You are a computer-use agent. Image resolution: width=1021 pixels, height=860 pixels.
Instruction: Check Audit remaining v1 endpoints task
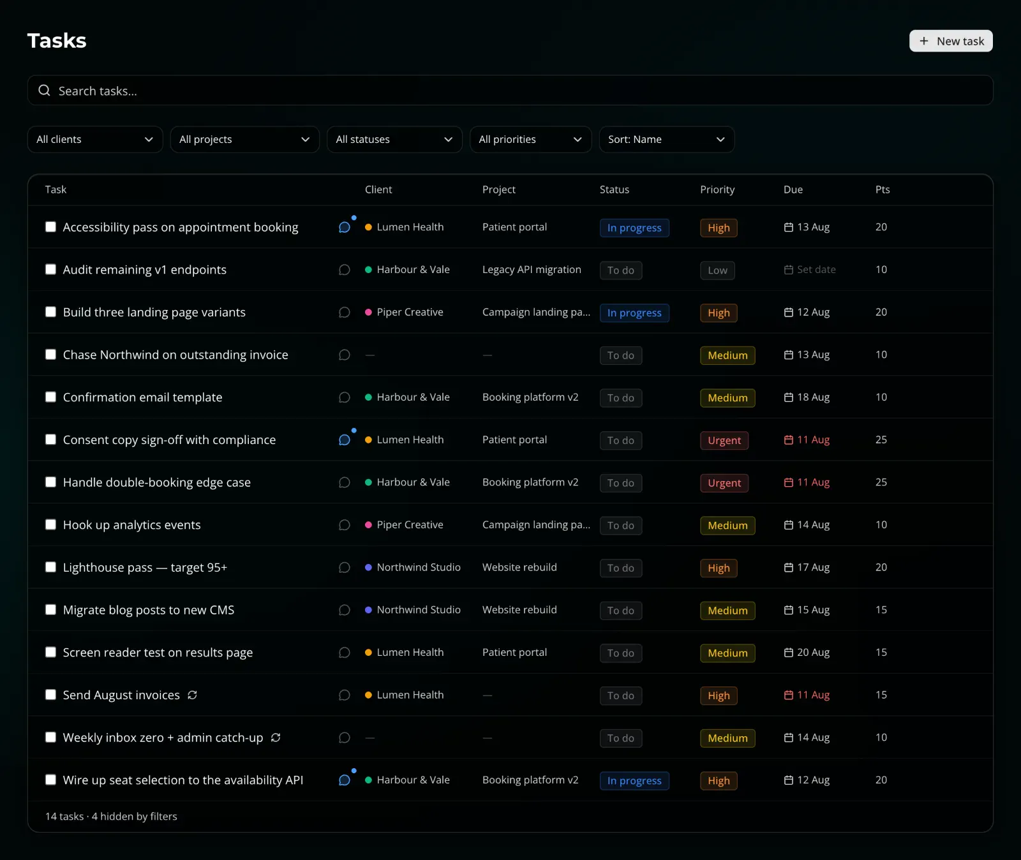click(50, 269)
